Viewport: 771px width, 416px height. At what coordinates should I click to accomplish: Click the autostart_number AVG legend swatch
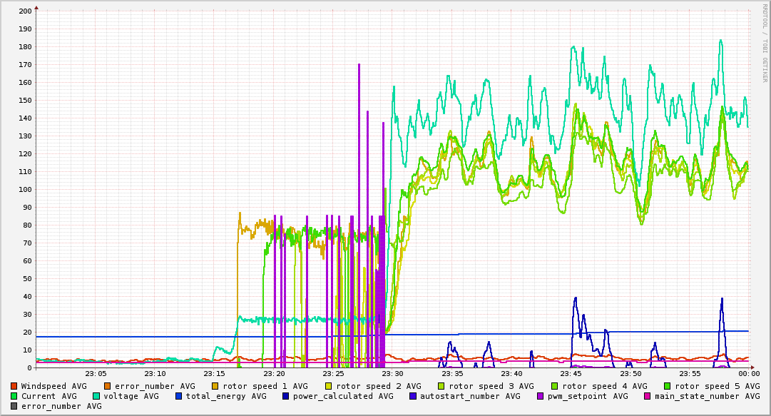coord(412,396)
